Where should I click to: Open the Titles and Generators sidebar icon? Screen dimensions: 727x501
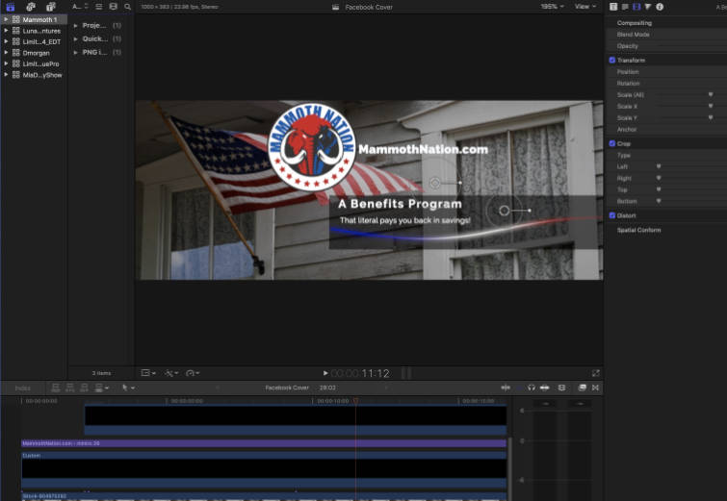tap(51, 7)
